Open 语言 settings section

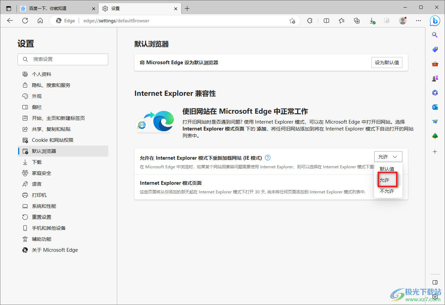pyautogui.click(x=63, y=184)
